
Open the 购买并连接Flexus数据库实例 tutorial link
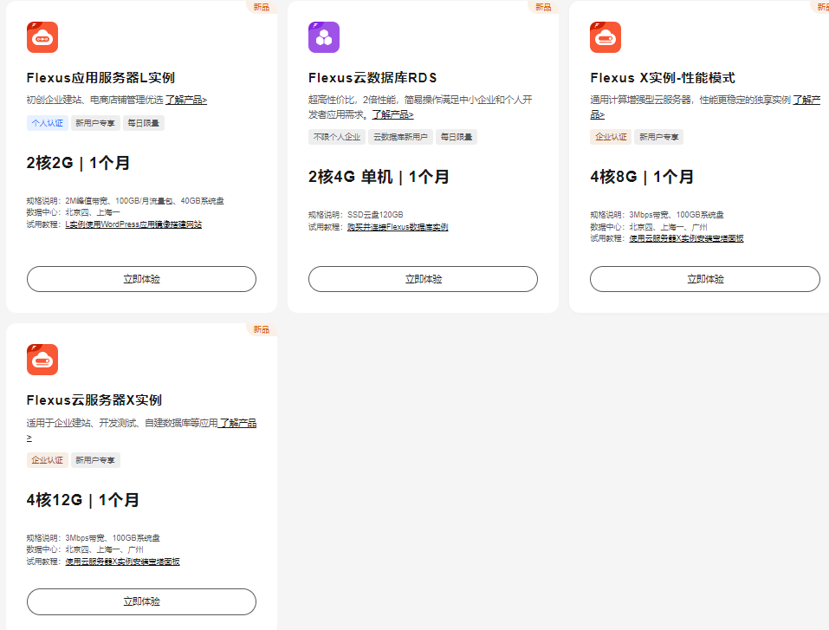pos(398,227)
